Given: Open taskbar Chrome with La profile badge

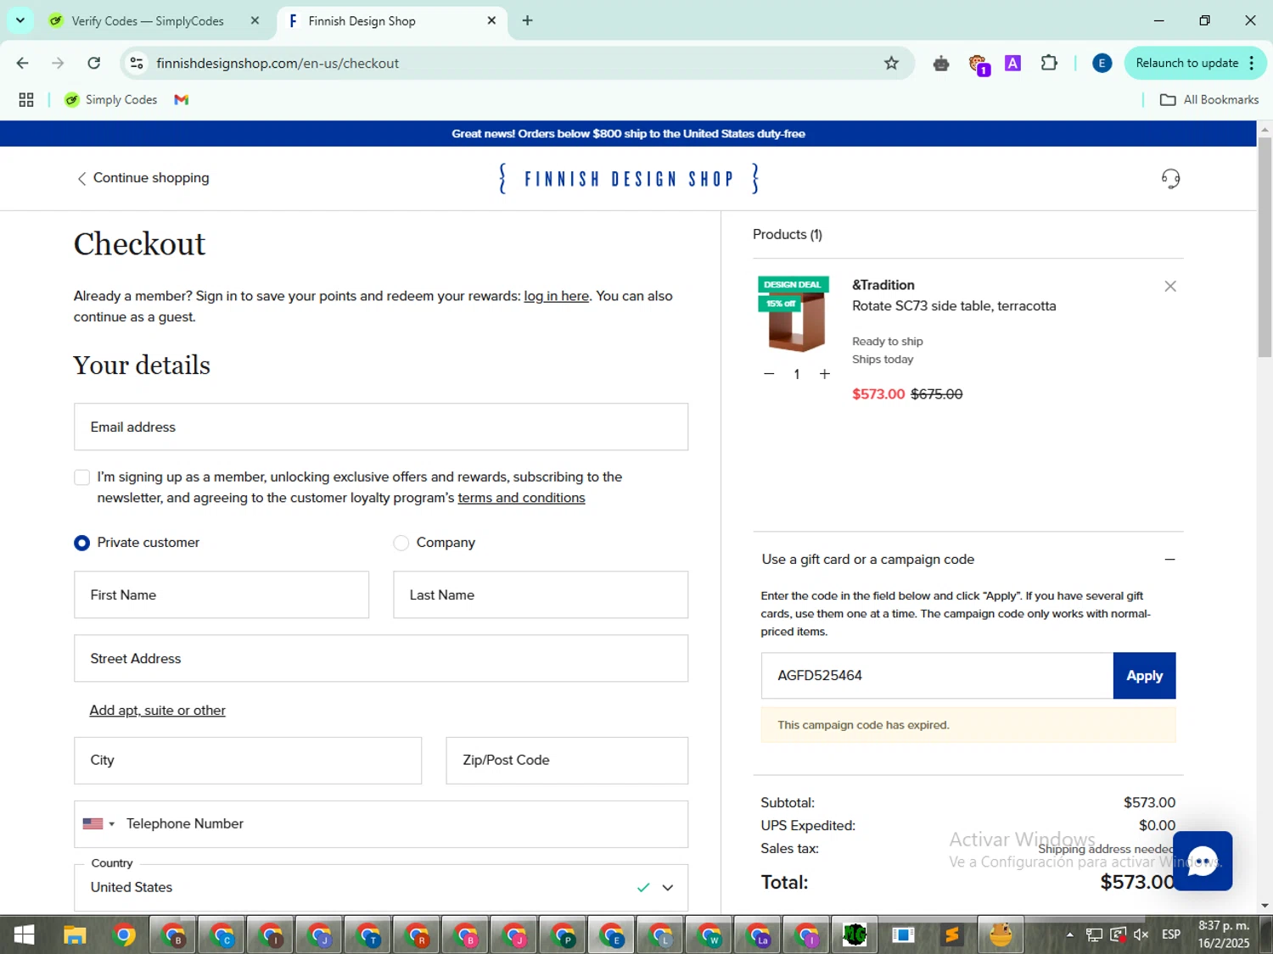Looking at the screenshot, I should point(758,935).
